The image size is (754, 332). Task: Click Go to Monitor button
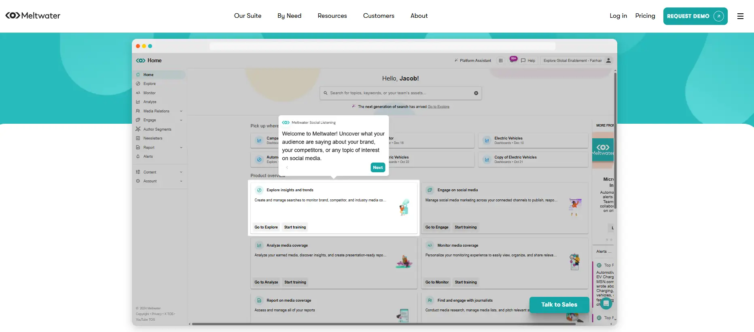(x=437, y=282)
